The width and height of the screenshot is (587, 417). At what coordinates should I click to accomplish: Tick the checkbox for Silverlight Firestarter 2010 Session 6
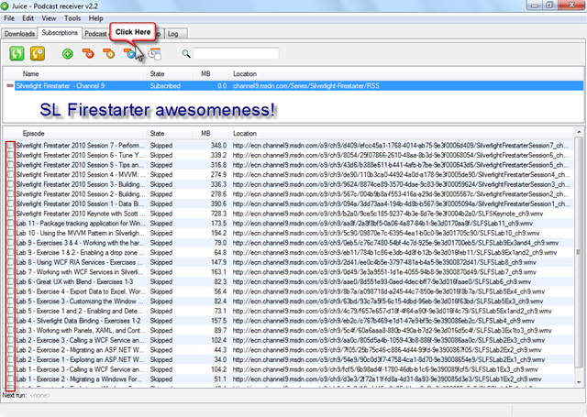pyautogui.click(x=10, y=155)
